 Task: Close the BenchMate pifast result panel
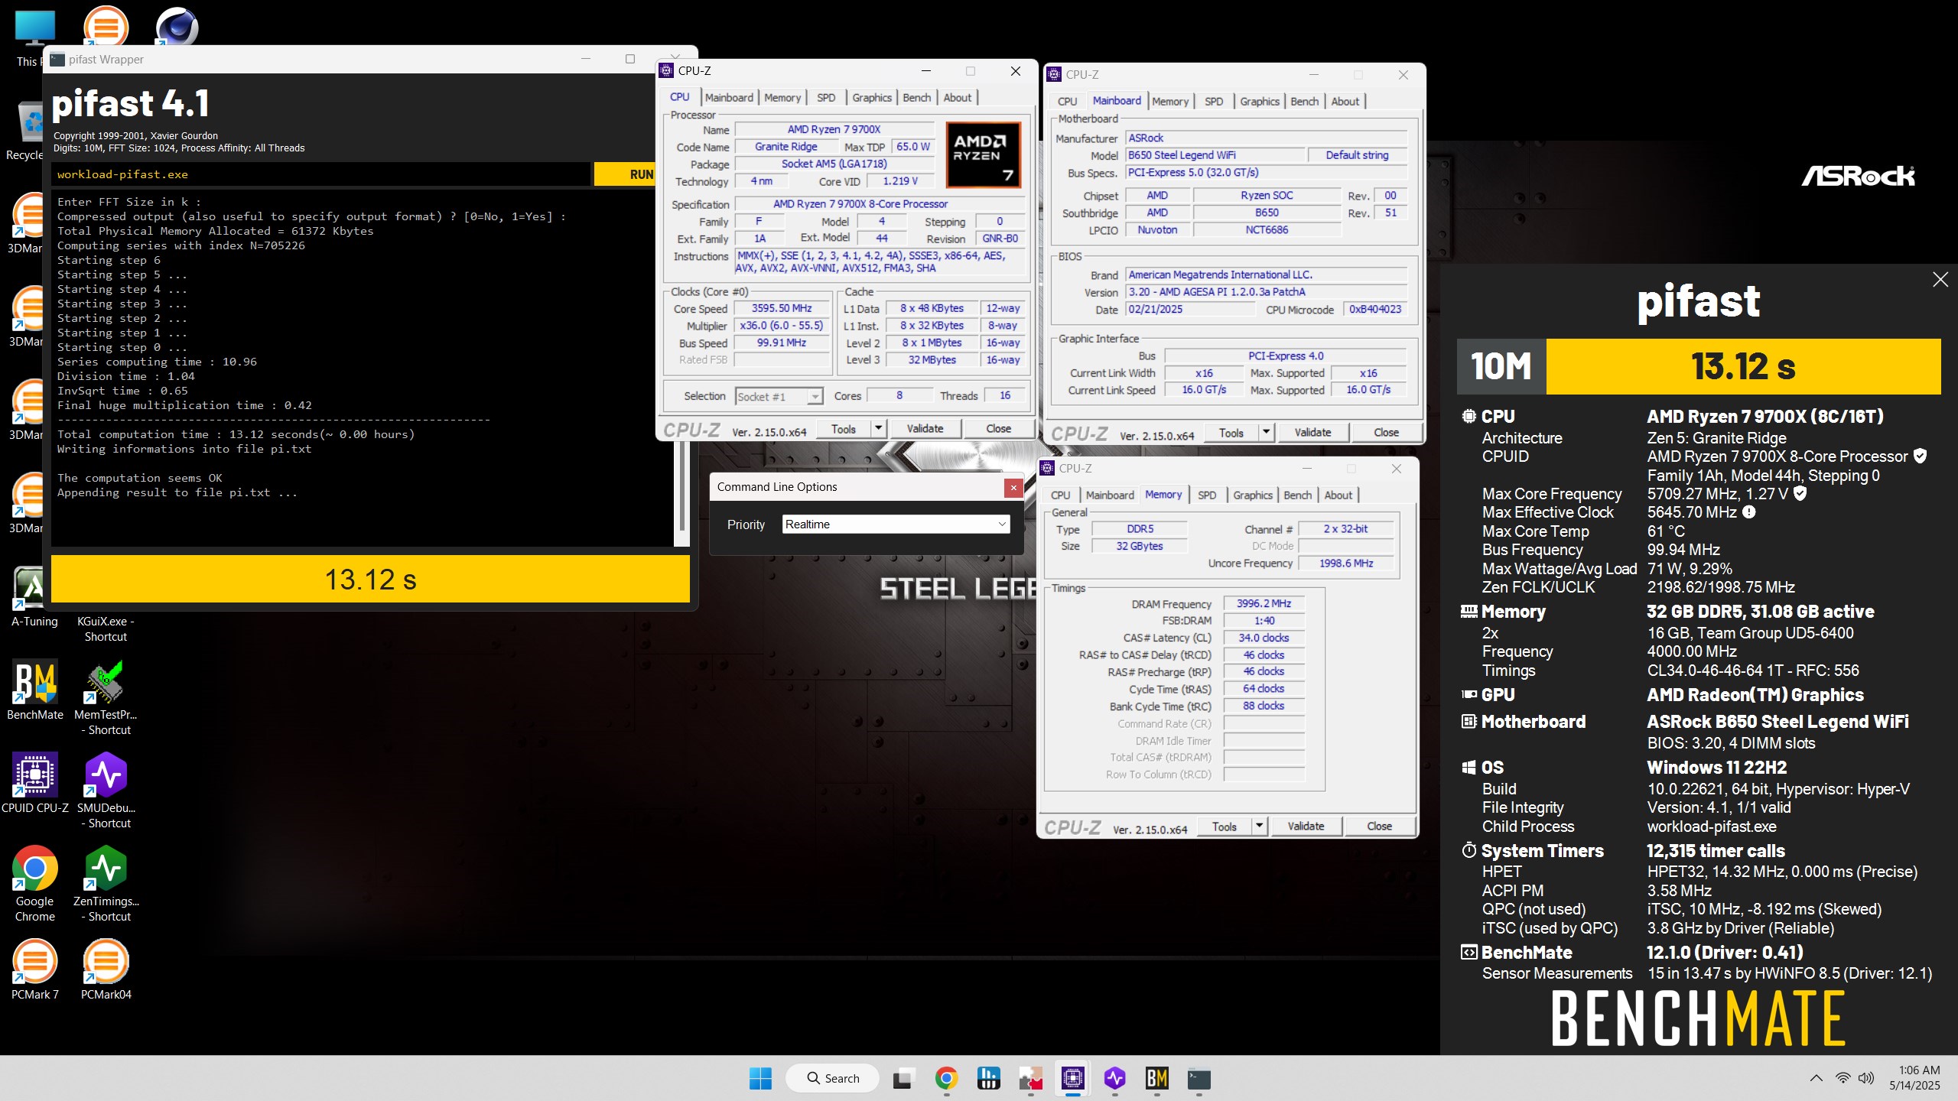1940,280
